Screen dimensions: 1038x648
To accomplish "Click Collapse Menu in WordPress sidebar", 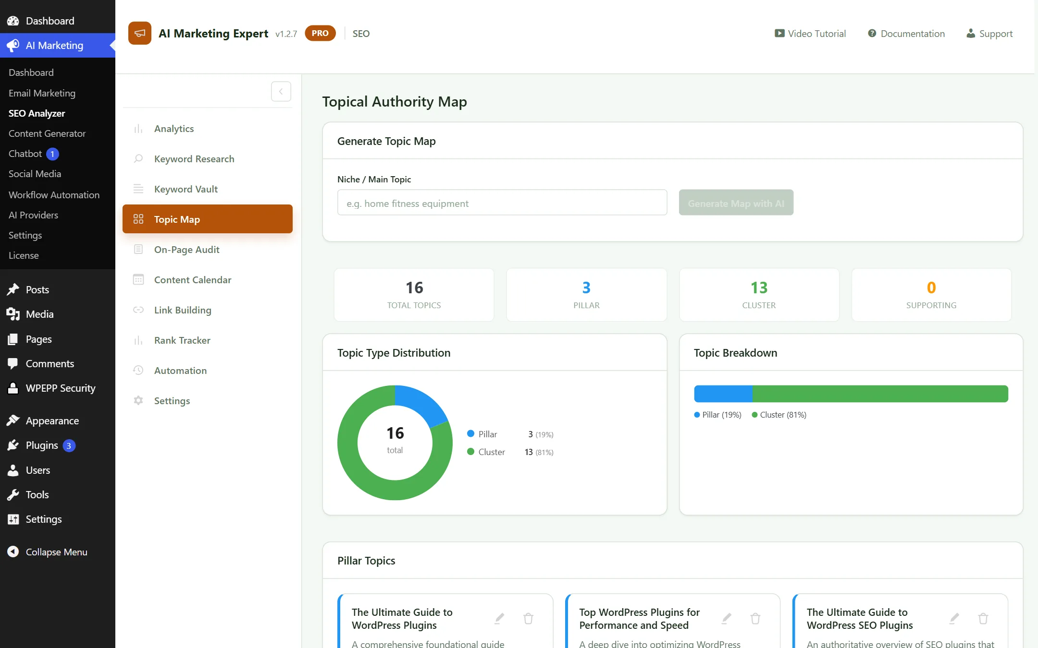I will (48, 552).
